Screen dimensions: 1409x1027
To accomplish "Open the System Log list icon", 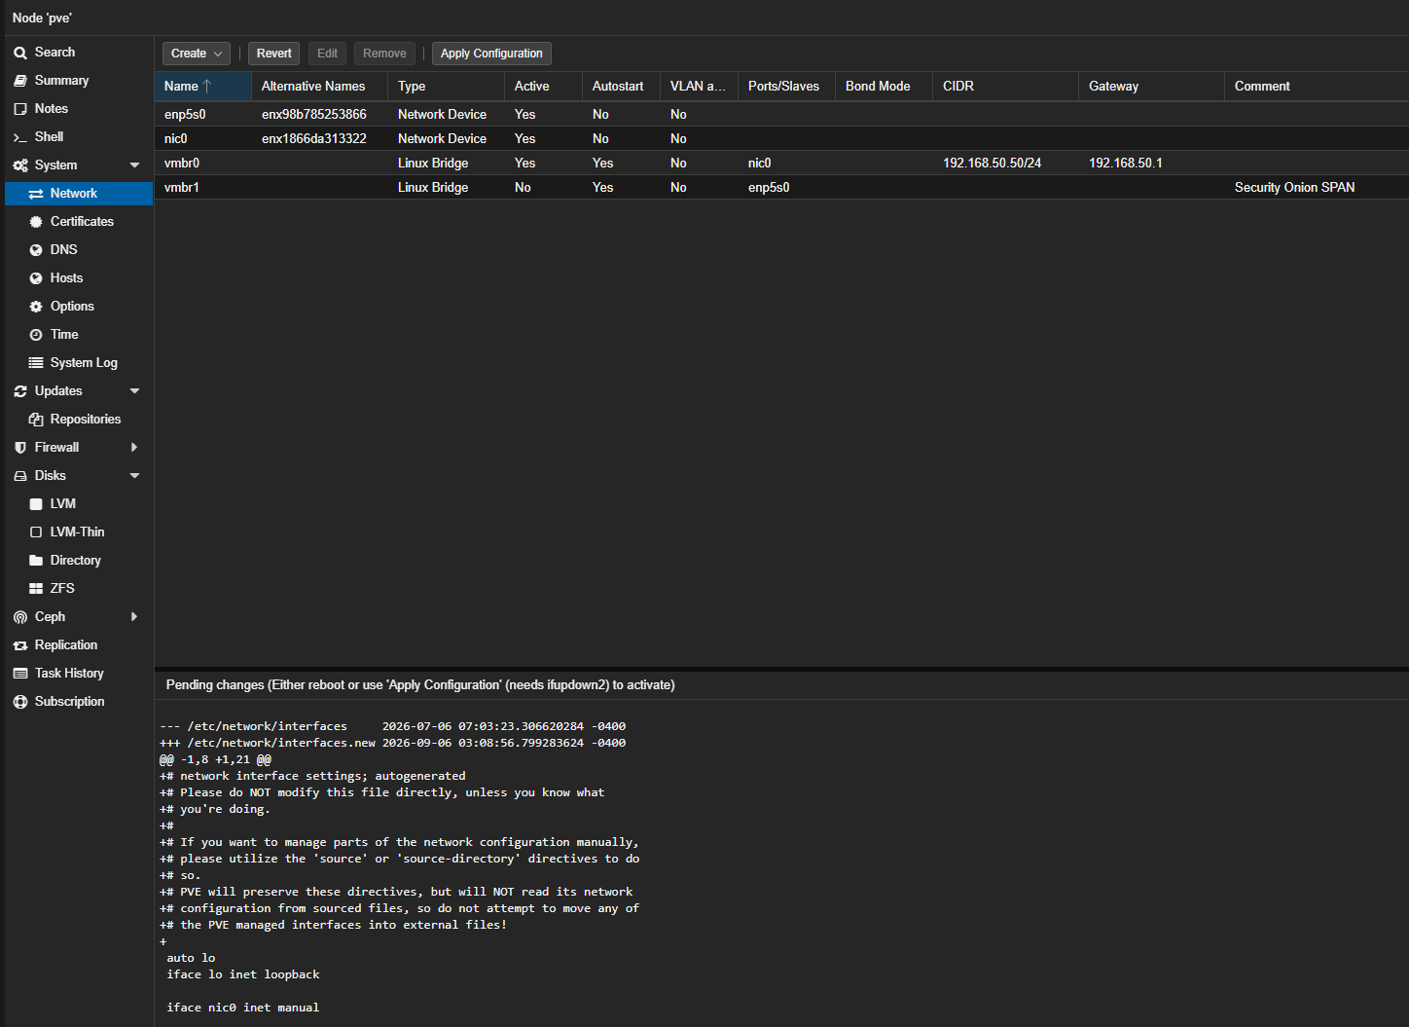I will click(36, 363).
